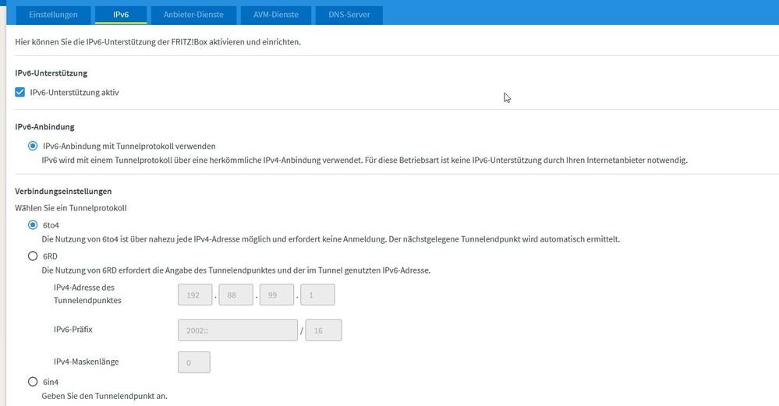The image size is (779, 406).
Task: Click the IPv4-Maskenlänge input field
Action: (x=194, y=362)
